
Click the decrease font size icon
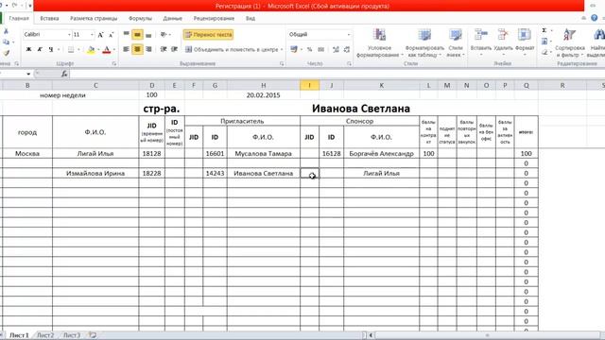pos(112,35)
